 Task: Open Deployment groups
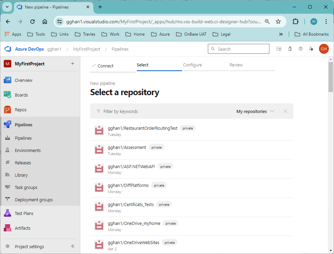(33, 199)
